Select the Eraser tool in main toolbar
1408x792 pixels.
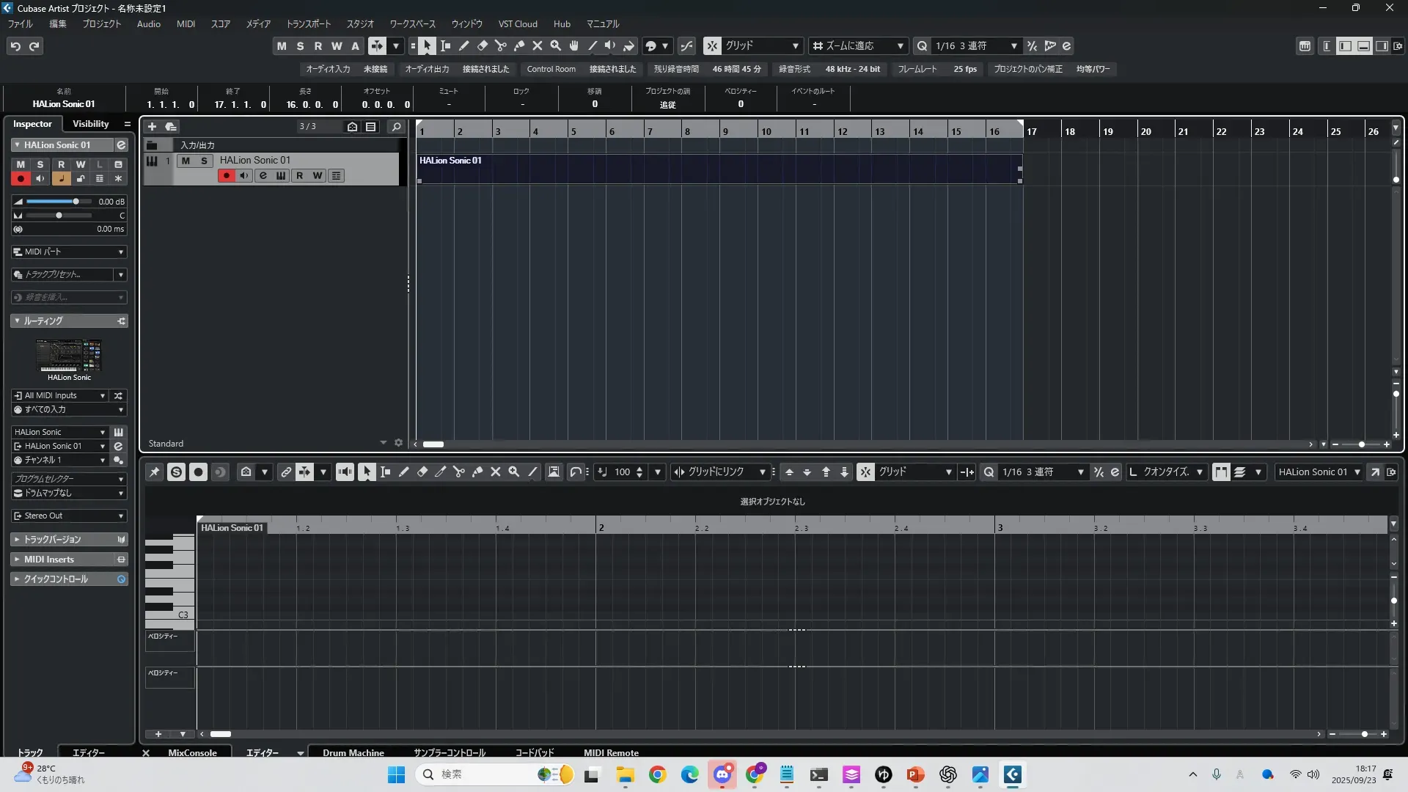pos(483,46)
